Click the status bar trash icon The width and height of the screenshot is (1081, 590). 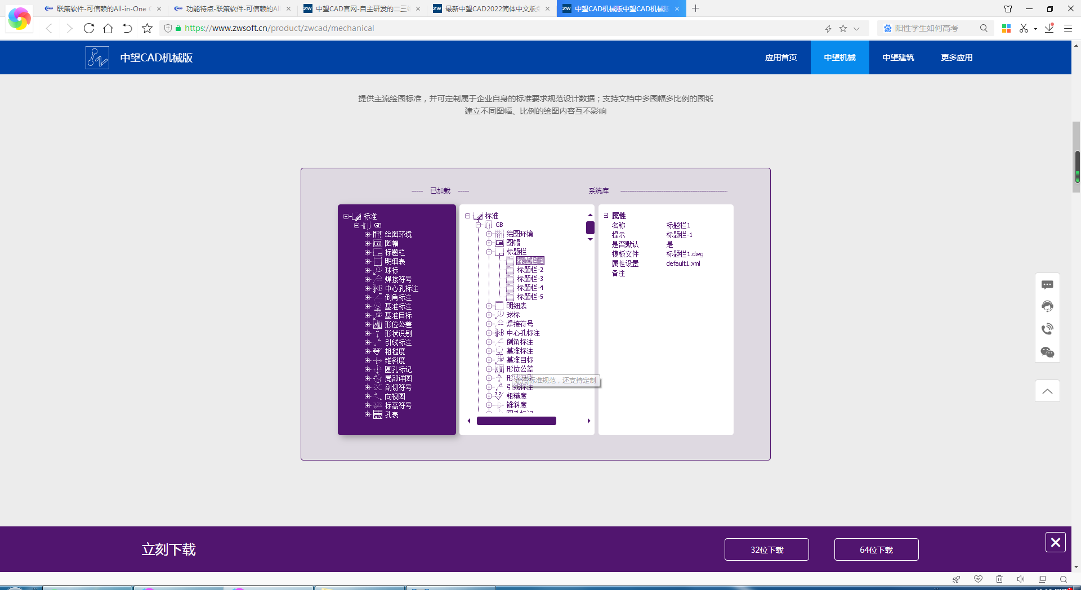point(999,579)
